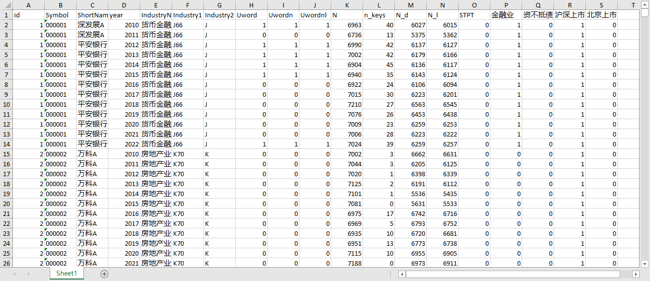Click cell containing value 7210
This screenshot has height=281, width=650.
[347, 104]
